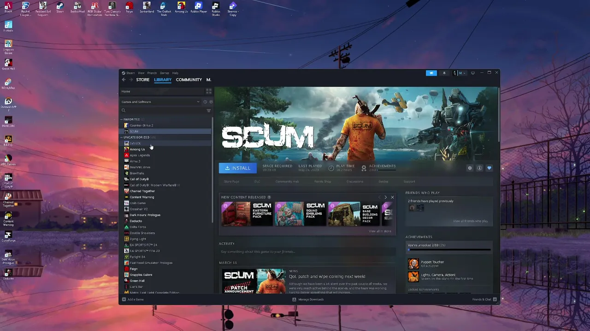
Task: Open Manage Downloads at bottom bar
Action: click(x=308, y=300)
